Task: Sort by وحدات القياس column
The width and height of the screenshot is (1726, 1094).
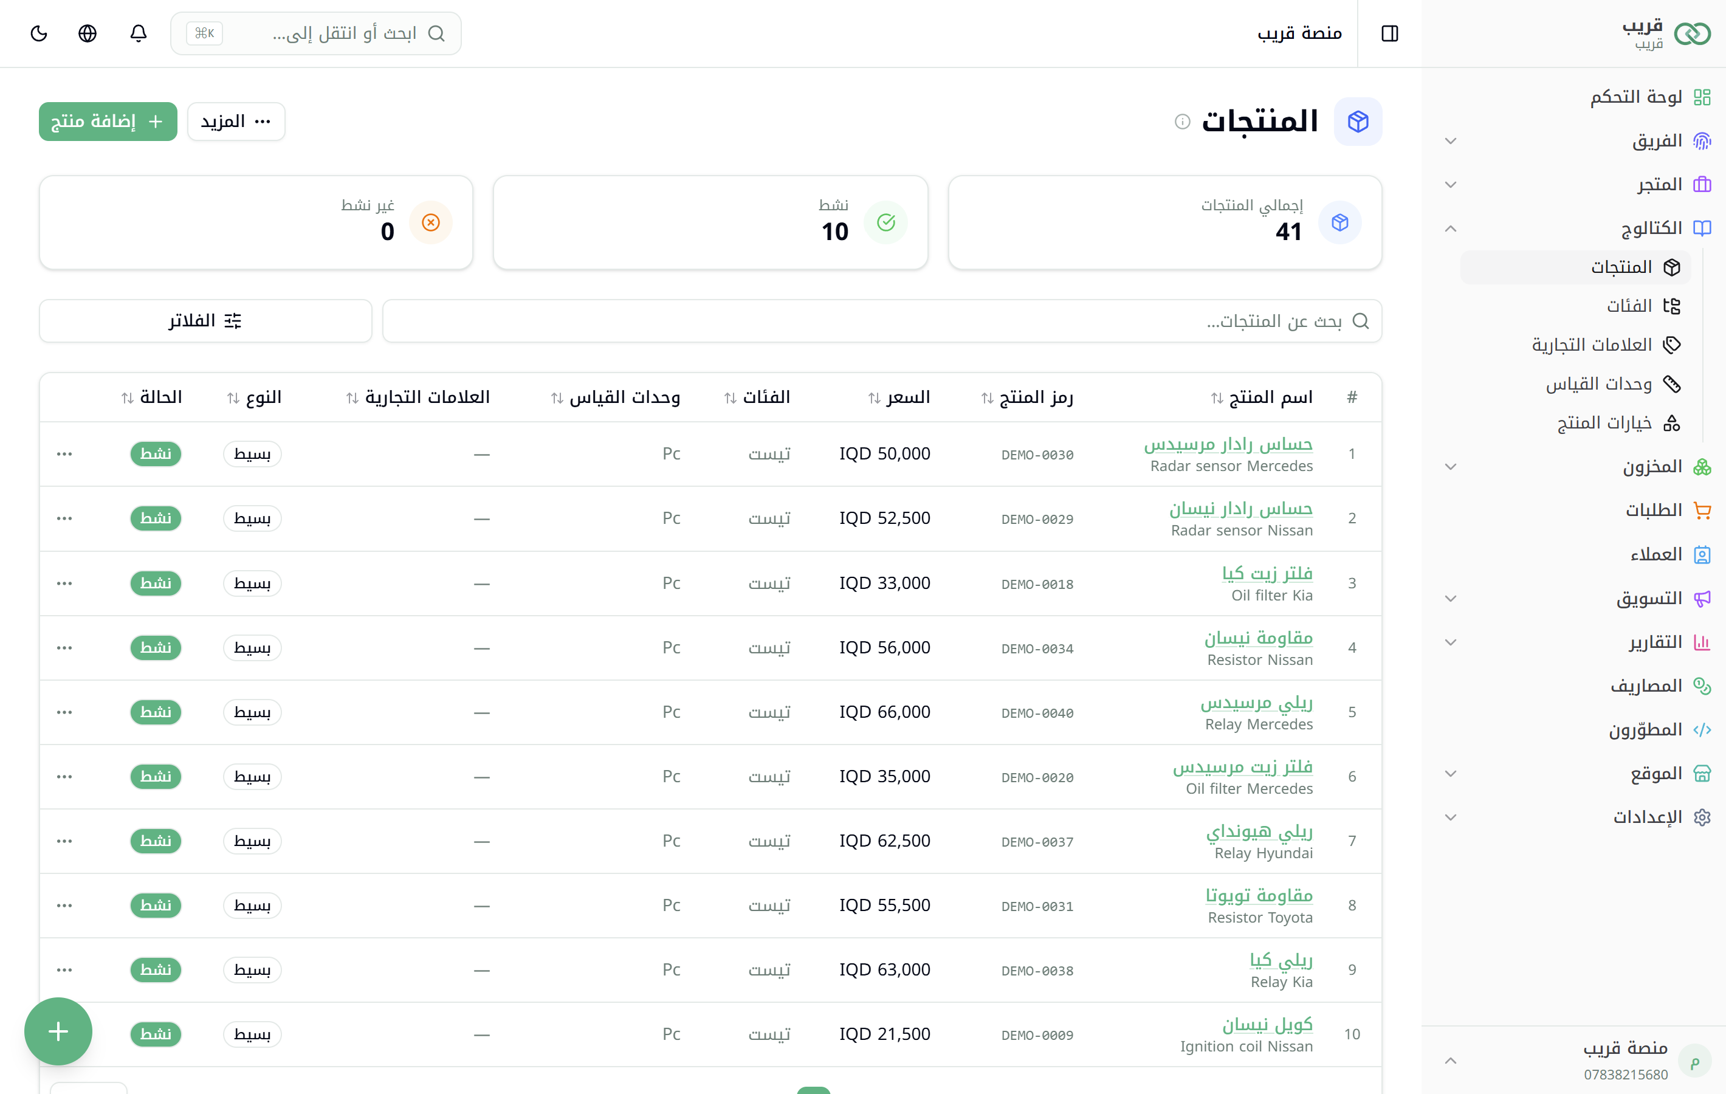Action: tap(615, 397)
